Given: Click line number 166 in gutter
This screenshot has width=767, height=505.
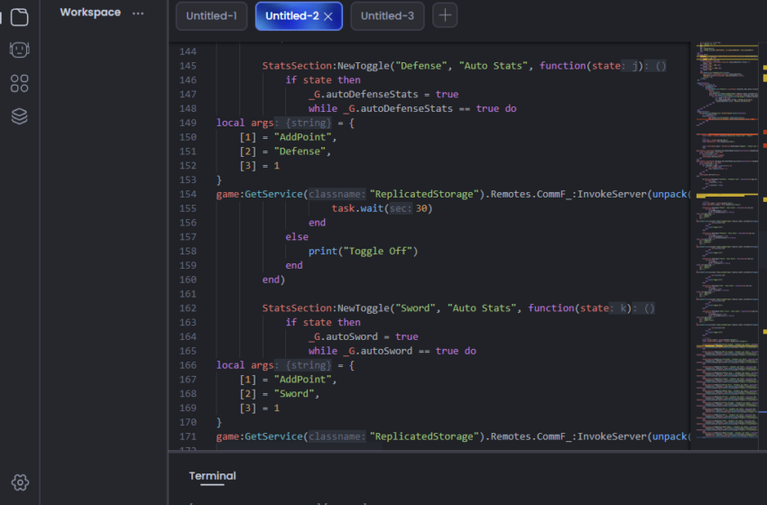Looking at the screenshot, I should click(188, 365).
